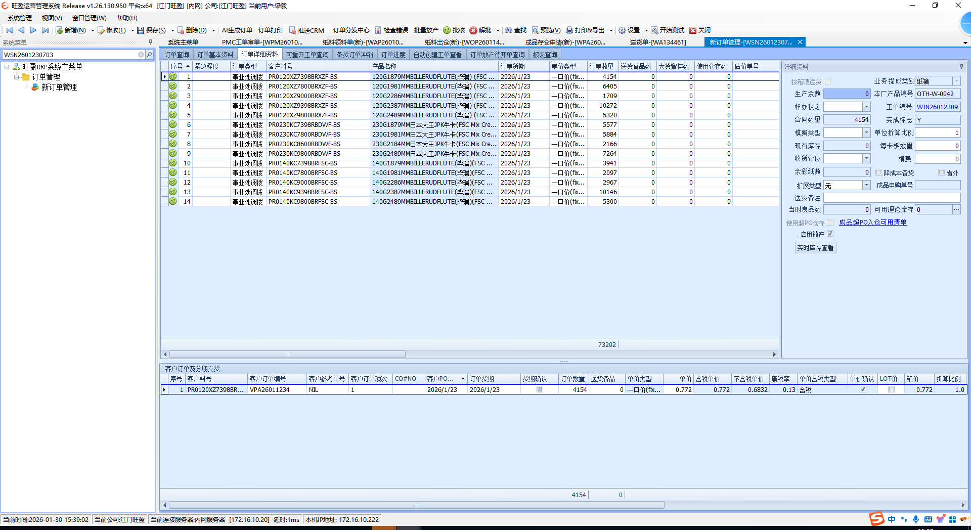
Task: Sort by the 序号 column header
Action: [x=180, y=66]
